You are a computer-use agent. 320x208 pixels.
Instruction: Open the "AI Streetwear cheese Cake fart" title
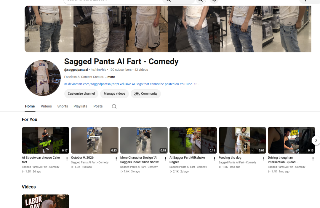[x=41, y=160]
